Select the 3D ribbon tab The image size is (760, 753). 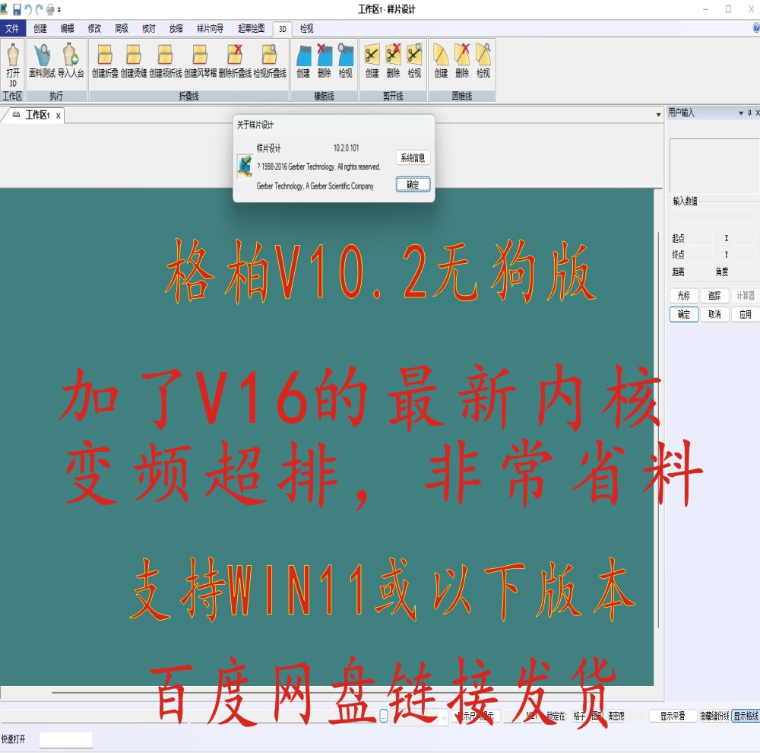pyautogui.click(x=283, y=29)
